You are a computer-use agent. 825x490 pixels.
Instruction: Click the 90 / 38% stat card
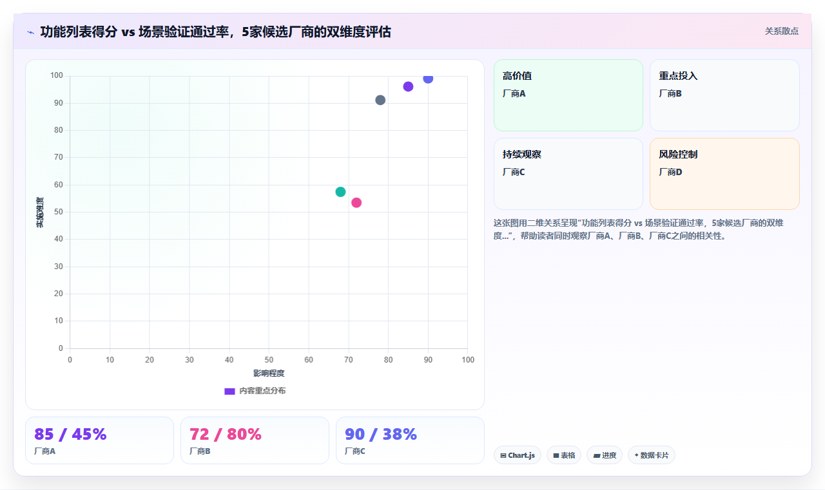(x=410, y=440)
